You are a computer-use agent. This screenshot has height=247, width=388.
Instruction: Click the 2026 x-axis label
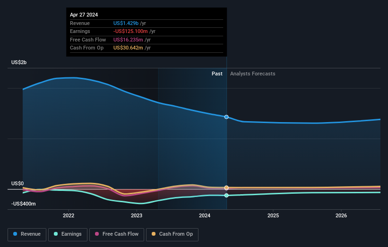point(341,215)
